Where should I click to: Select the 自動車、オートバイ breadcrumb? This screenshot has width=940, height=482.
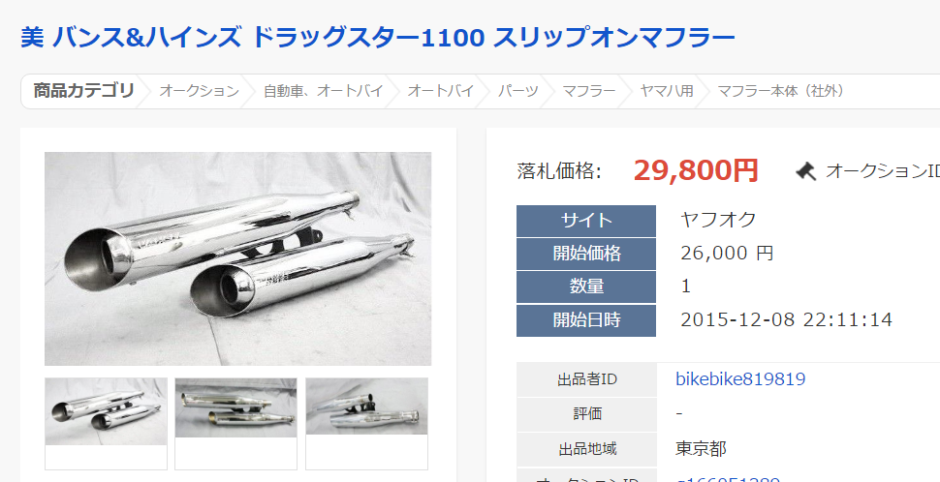click(323, 91)
